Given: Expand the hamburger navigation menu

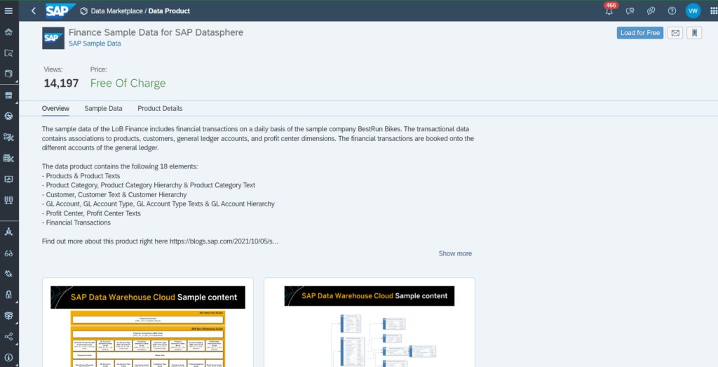Looking at the screenshot, I should (x=9, y=11).
